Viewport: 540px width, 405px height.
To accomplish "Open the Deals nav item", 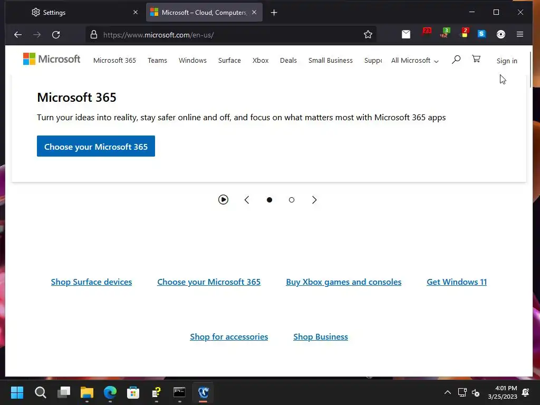I will 288,60.
